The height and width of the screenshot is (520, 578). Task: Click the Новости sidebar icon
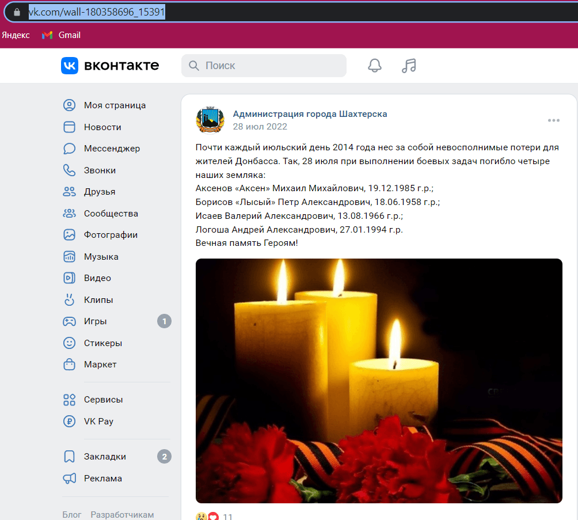pyautogui.click(x=69, y=127)
